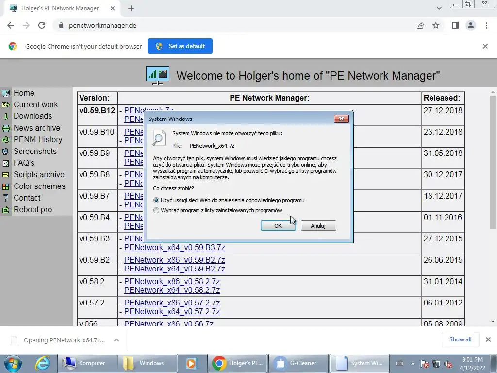
Task: Reload the page with the refresh icon
Action: point(42,25)
